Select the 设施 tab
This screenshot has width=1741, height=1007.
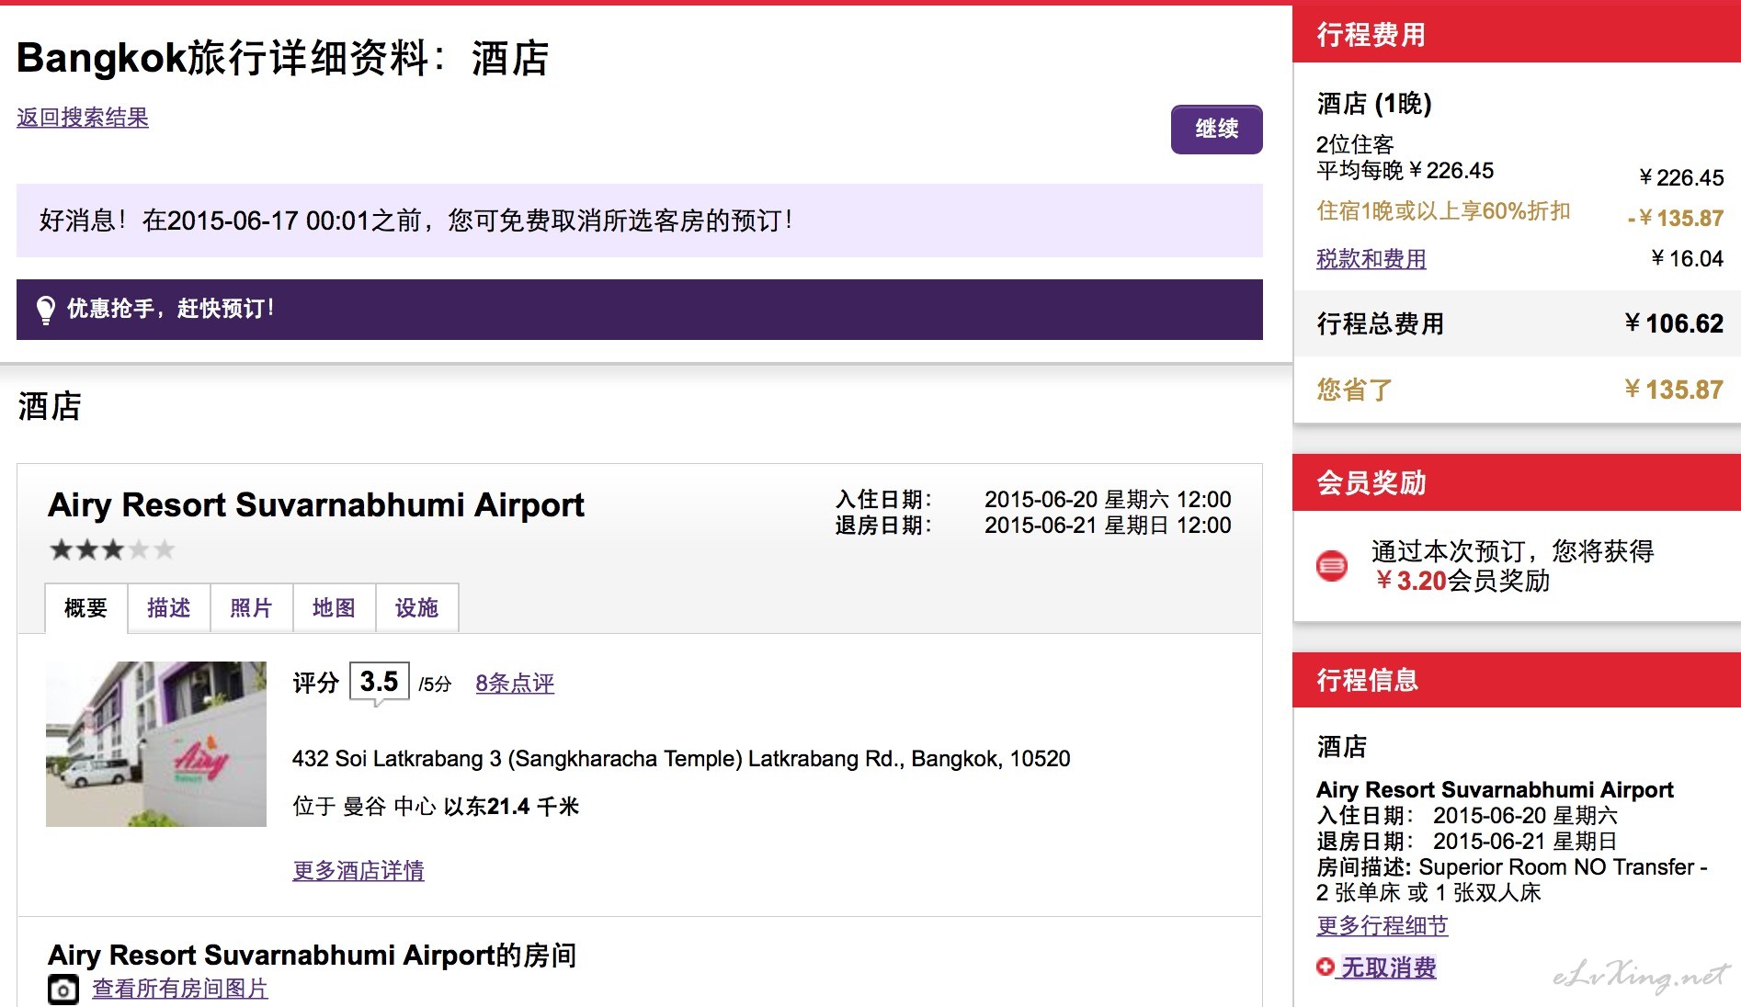tap(417, 608)
